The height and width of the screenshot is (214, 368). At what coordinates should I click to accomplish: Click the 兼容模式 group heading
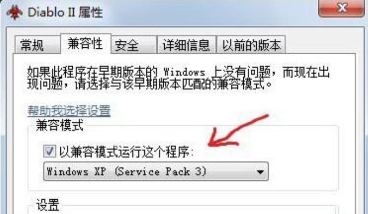[x=60, y=125]
